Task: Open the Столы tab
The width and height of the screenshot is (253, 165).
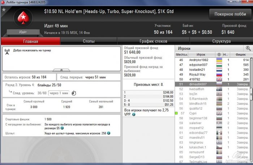Action: (89, 41)
